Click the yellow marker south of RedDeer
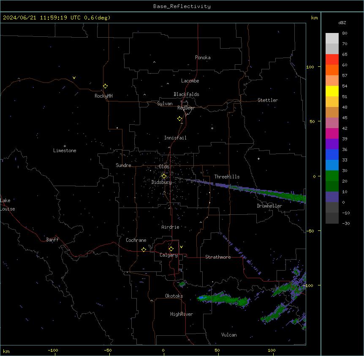The width and height of the screenshot is (364, 356). point(180,119)
